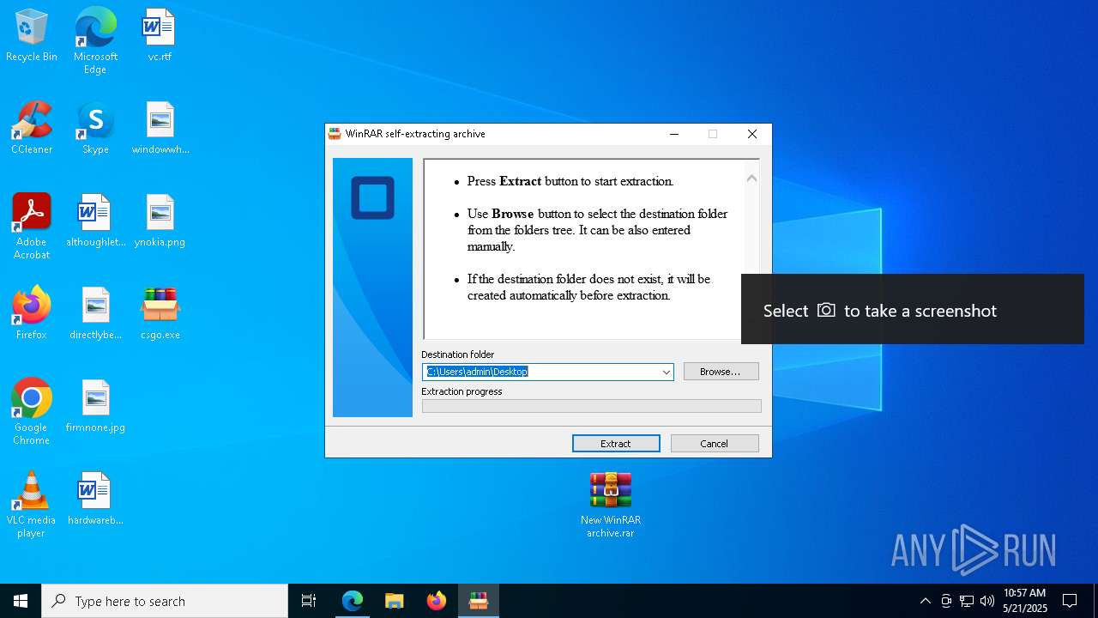Select the althoughlet... Word document

[95, 221]
